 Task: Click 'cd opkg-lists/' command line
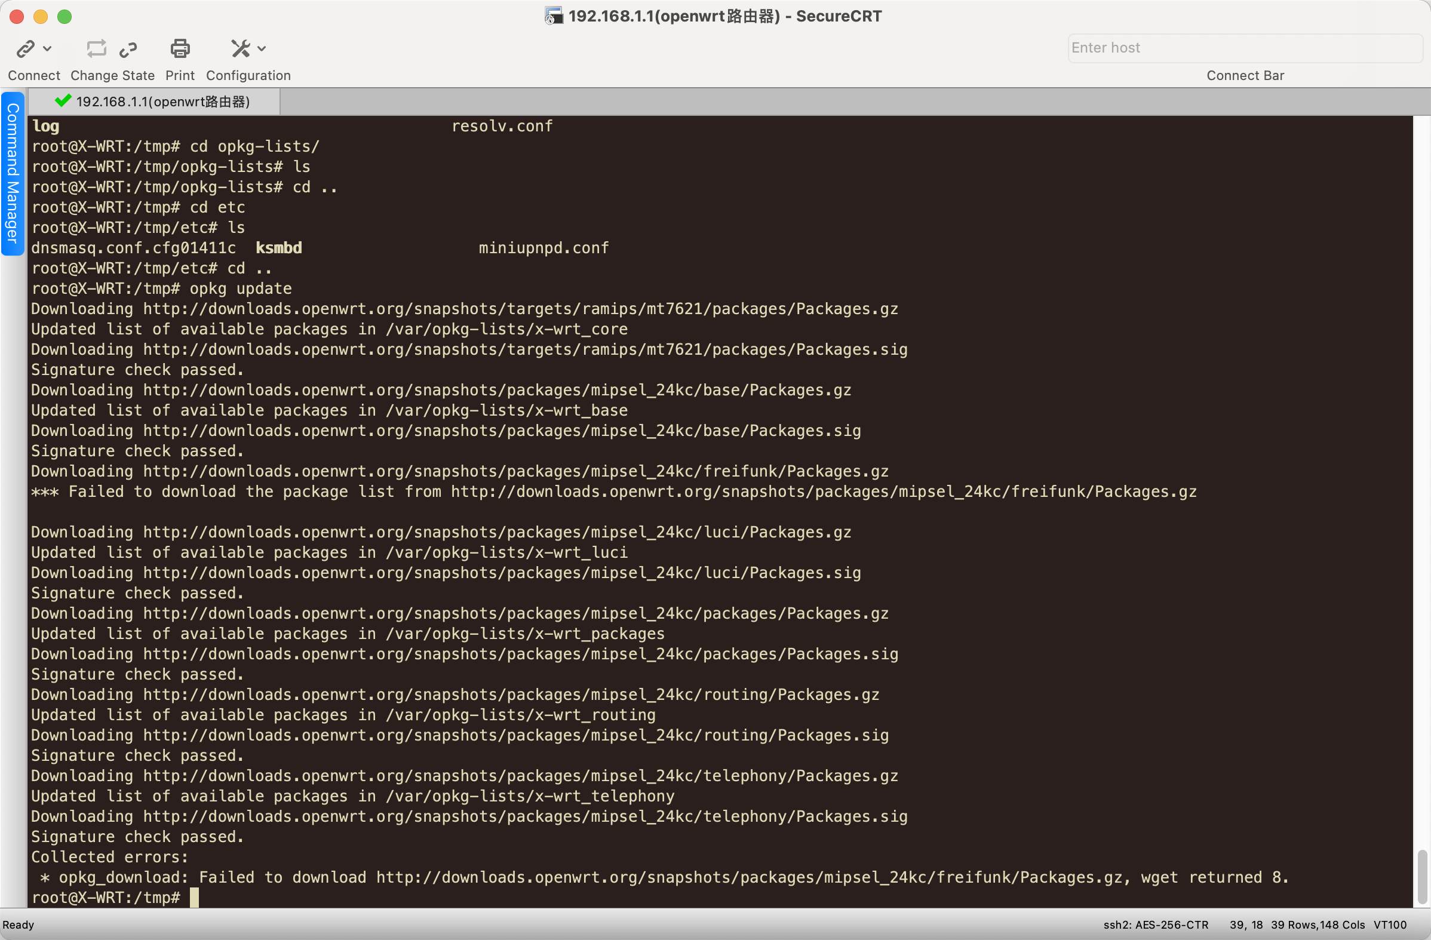[x=255, y=147]
